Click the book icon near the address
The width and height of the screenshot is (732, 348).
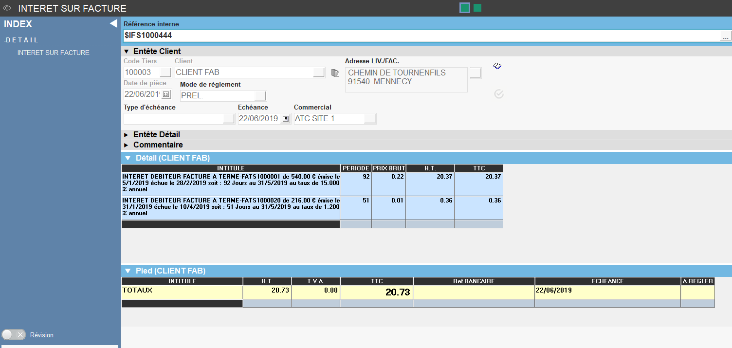coord(497,66)
